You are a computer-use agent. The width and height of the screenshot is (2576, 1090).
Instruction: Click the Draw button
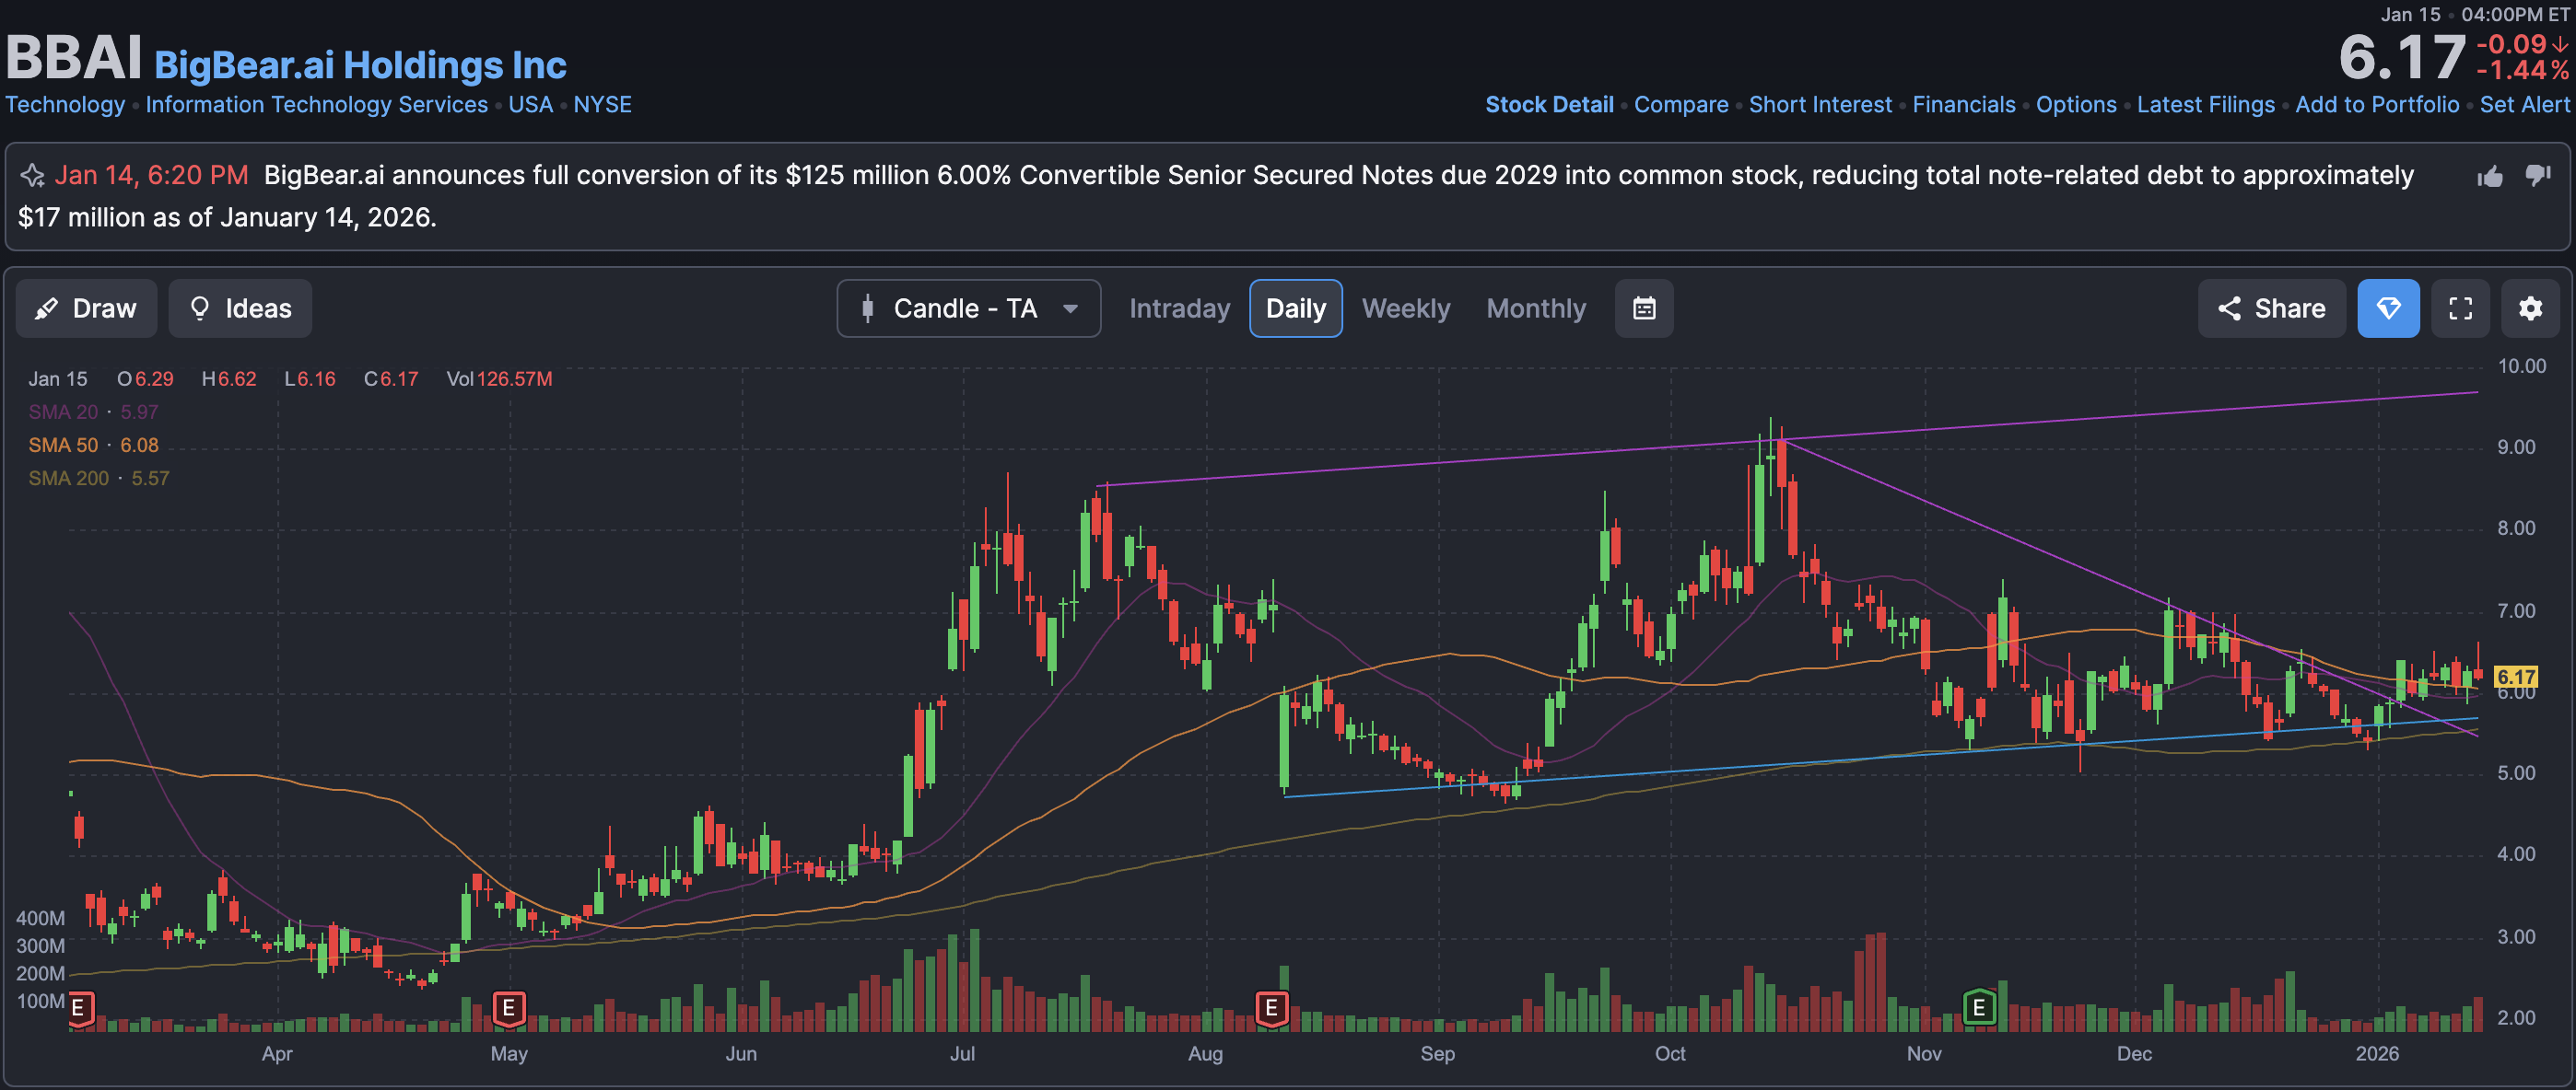pyautogui.click(x=86, y=308)
